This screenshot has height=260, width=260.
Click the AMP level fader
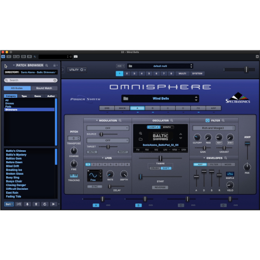coord(248,143)
